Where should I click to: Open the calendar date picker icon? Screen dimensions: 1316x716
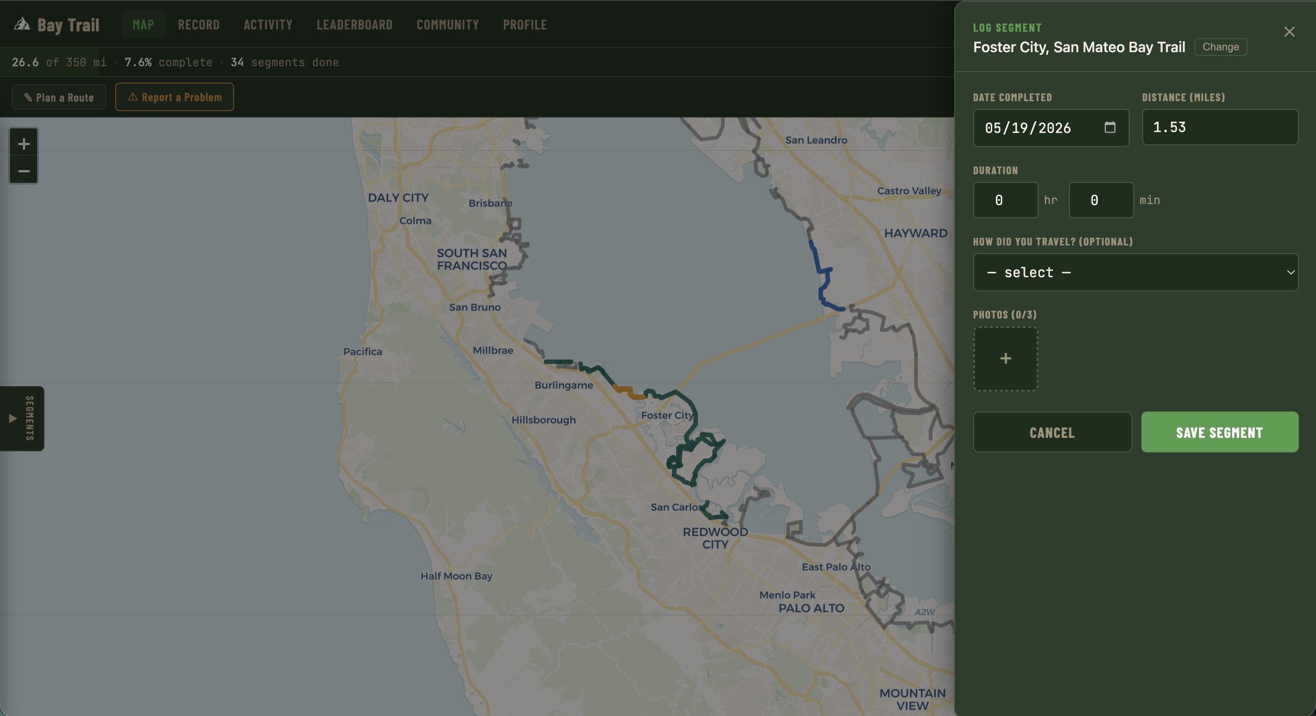pos(1110,127)
